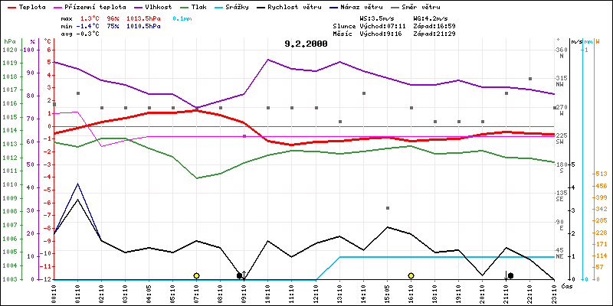The width and height of the screenshot is (613, 306).
Task: Click the chart date title 9.2.2000
Action: click(x=305, y=44)
